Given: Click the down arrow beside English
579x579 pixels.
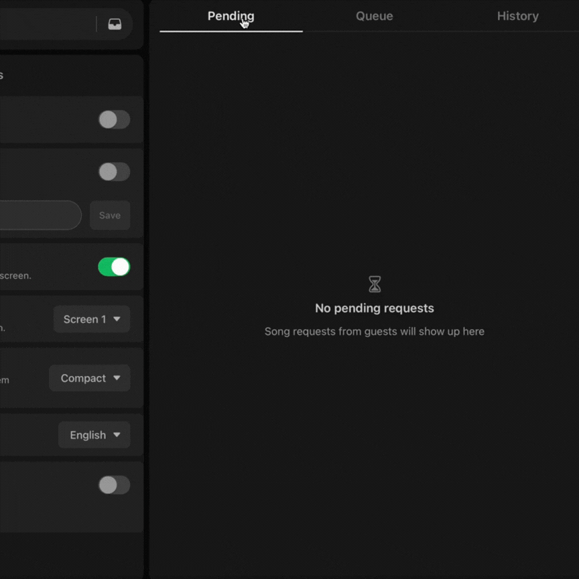Looking at the screenshot, I should tap(117, 435).
